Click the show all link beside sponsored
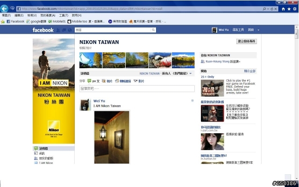Viewport: 299px width, 187px height. tap(250, 71)
